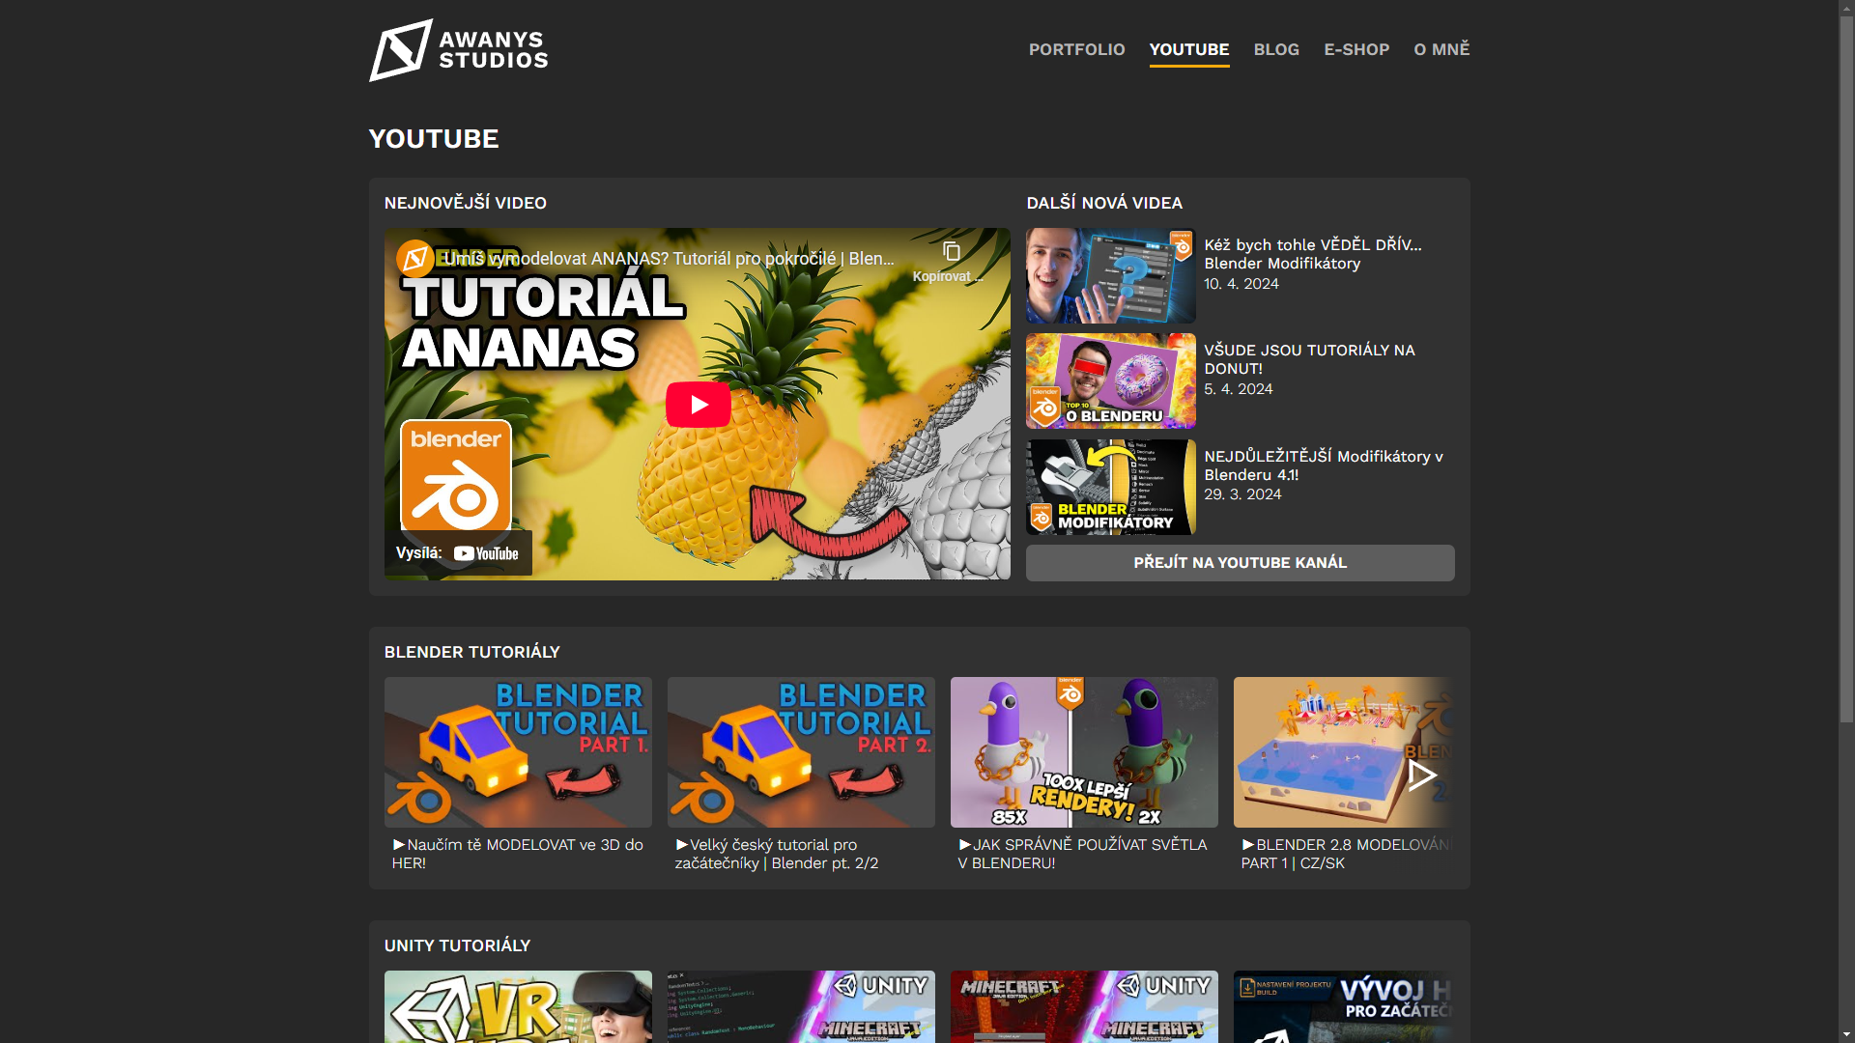Open video on YouTube via Vysílá logo
This screenshot has height=1043, width=1855.
pos(486,553)
